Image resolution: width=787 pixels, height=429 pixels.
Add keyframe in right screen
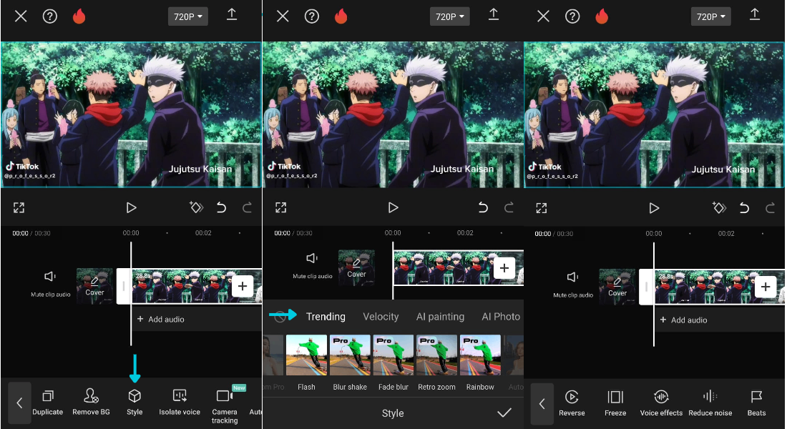(719, 208)
